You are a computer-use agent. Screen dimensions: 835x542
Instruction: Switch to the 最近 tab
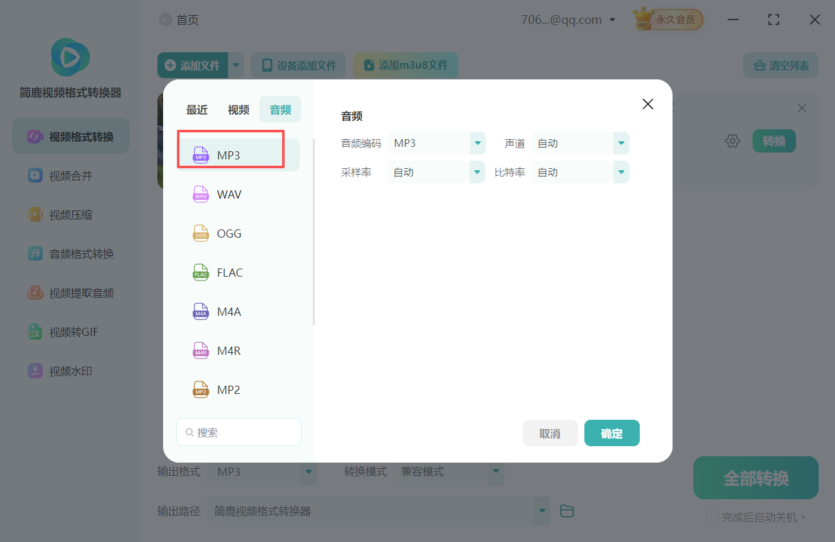[x=197, y=109]
